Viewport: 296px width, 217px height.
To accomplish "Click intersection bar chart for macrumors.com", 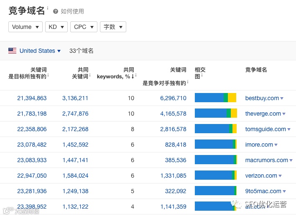I will click(x=216, y=160).
